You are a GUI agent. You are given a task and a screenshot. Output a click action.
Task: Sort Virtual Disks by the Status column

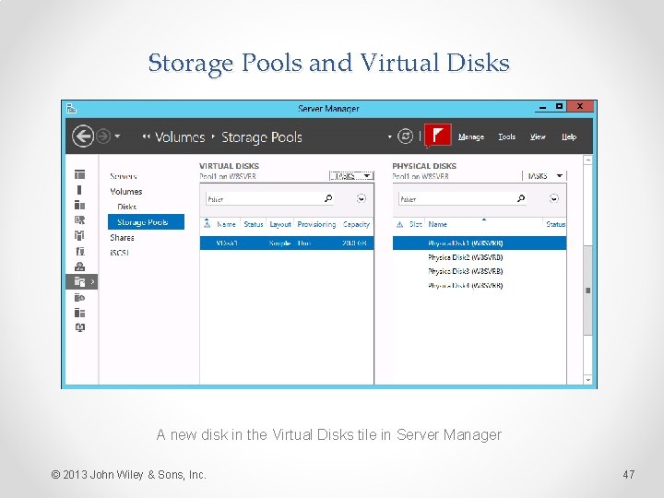tap(254, 224)
